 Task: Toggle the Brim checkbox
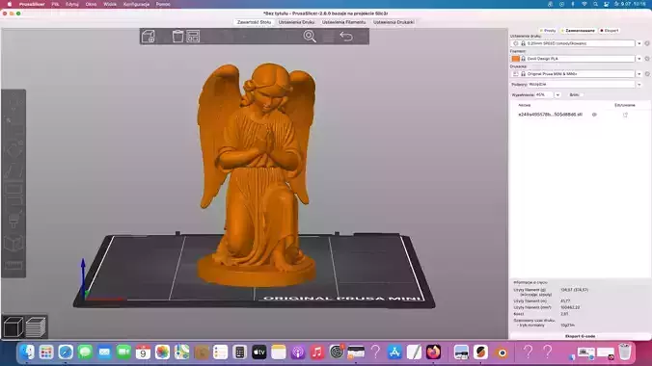coord(582,95)
